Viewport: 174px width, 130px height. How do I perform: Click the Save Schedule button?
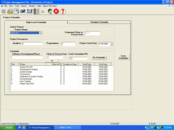click(x=123, y=57)
